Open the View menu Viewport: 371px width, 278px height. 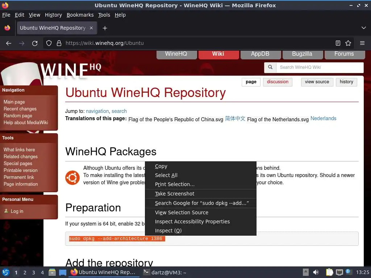pos(34,15)
